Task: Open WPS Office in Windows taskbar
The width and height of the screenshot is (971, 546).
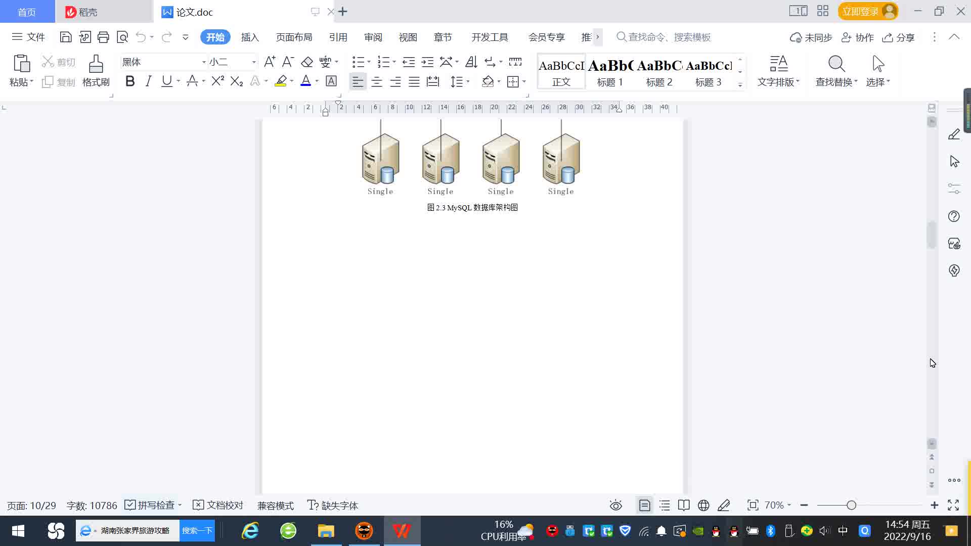Action: coord(402,531)
